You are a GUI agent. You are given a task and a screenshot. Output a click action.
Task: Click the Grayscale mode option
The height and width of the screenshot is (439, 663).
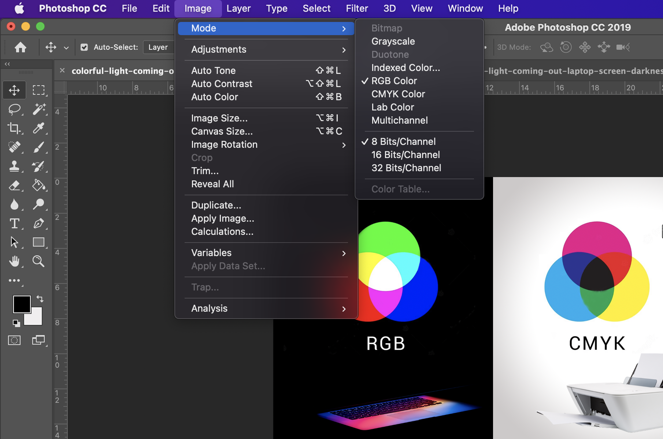coord(393,41)
